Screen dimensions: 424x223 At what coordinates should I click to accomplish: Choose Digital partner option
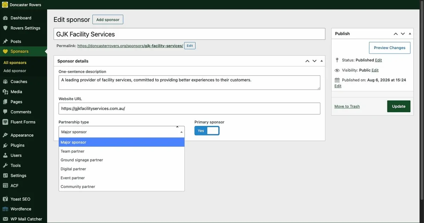pyautogui.click(x=122, y=169)
